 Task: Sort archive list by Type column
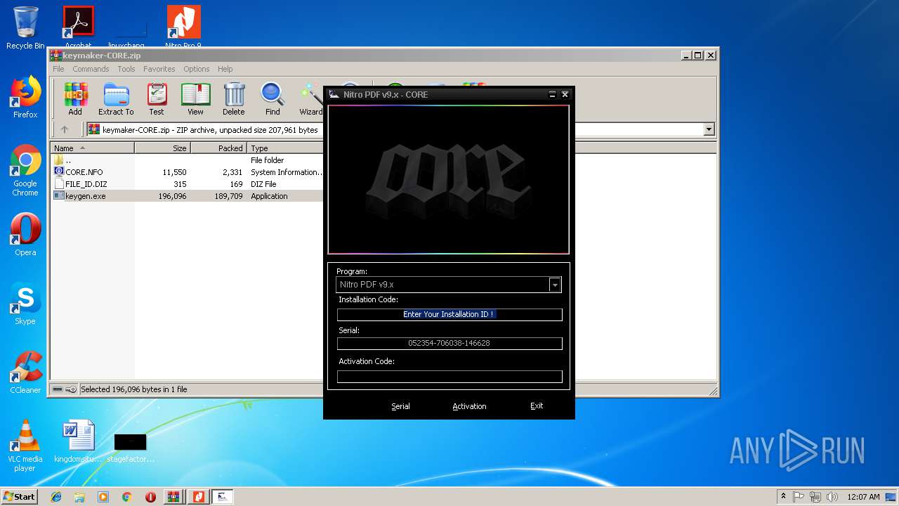click(x=285, y=148)
